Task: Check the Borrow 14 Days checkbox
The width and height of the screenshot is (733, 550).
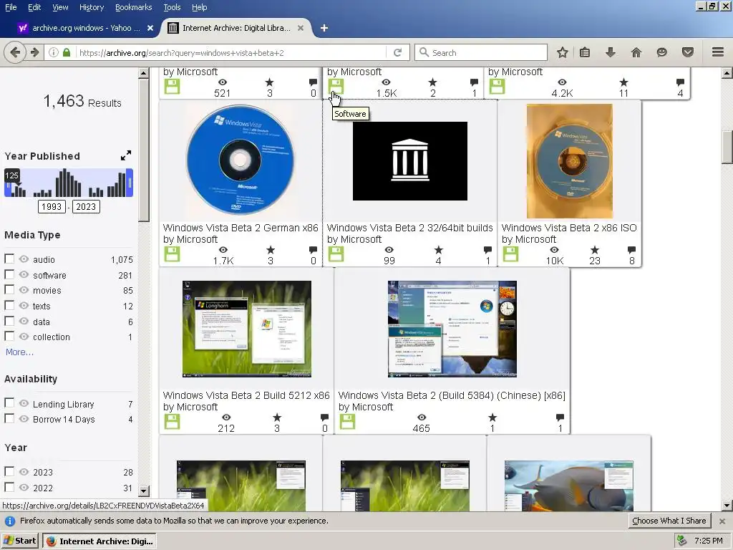Action: pos(9,418)
